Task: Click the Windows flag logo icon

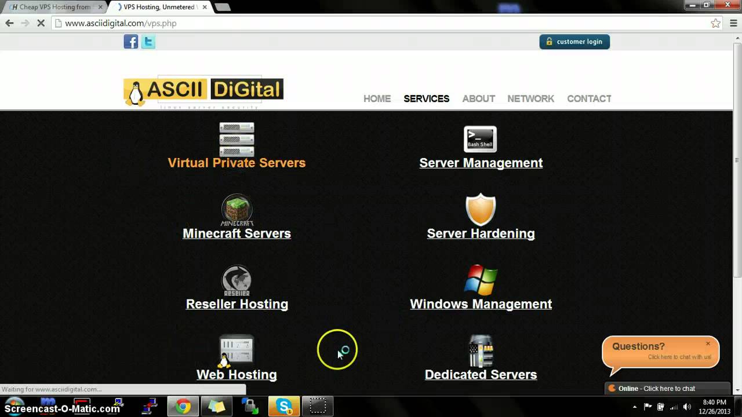Action: pyautogui.click(x=481, y=280)
